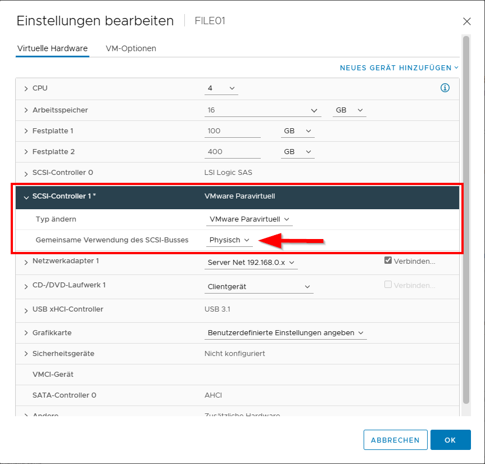Expand the Arbeitsspeicher hardware row
Screen dimensions: 485x464
(x=26, y=110)
